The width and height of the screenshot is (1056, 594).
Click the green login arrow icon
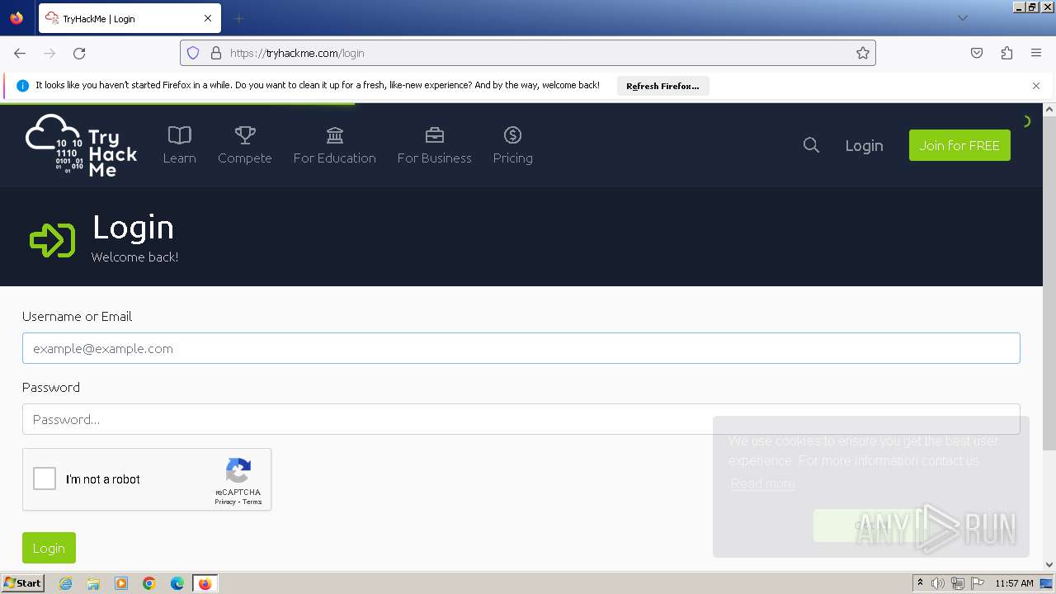[x=52, y=240]
